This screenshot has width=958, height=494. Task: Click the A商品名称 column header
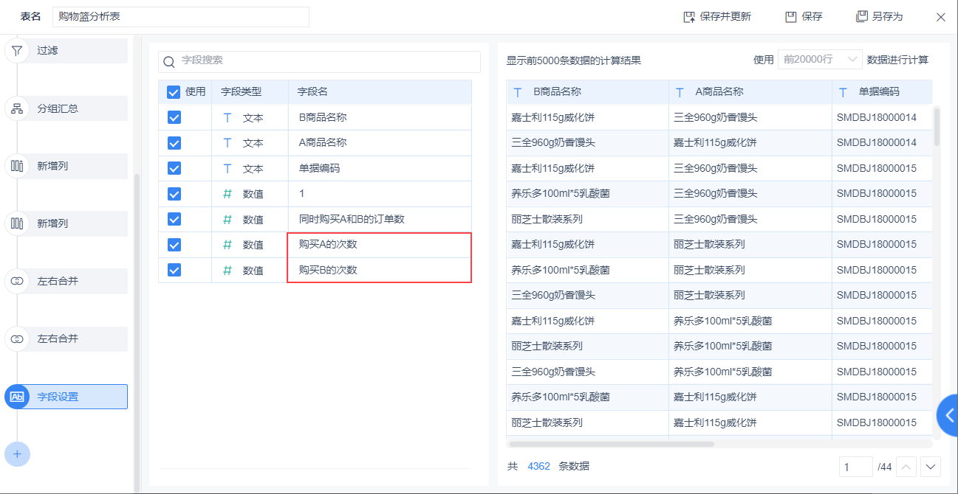tap(750, 92)
